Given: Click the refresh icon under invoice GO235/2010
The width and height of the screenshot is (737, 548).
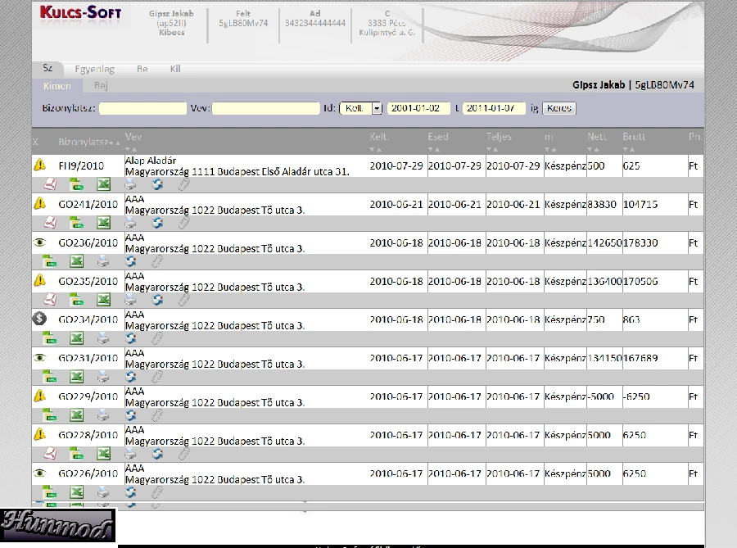Looking at the screenshot, I should coord(157,300).
